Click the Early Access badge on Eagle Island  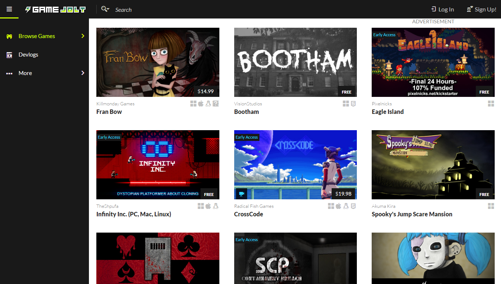[x=384, y=35]
